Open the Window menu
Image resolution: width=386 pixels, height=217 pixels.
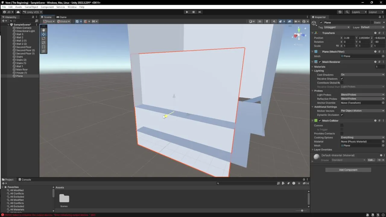72,7
